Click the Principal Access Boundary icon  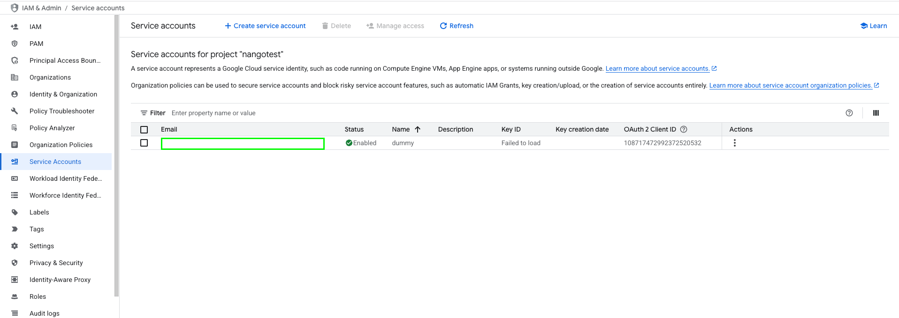coord(15,60)
